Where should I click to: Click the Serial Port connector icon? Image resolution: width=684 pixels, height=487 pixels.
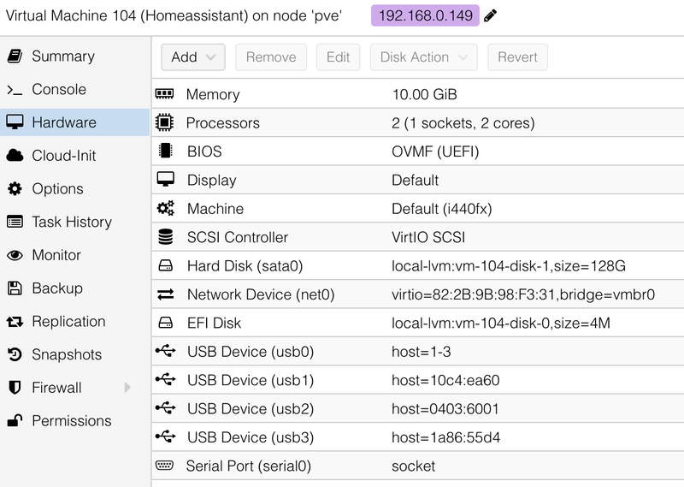[x=165, y=466]
